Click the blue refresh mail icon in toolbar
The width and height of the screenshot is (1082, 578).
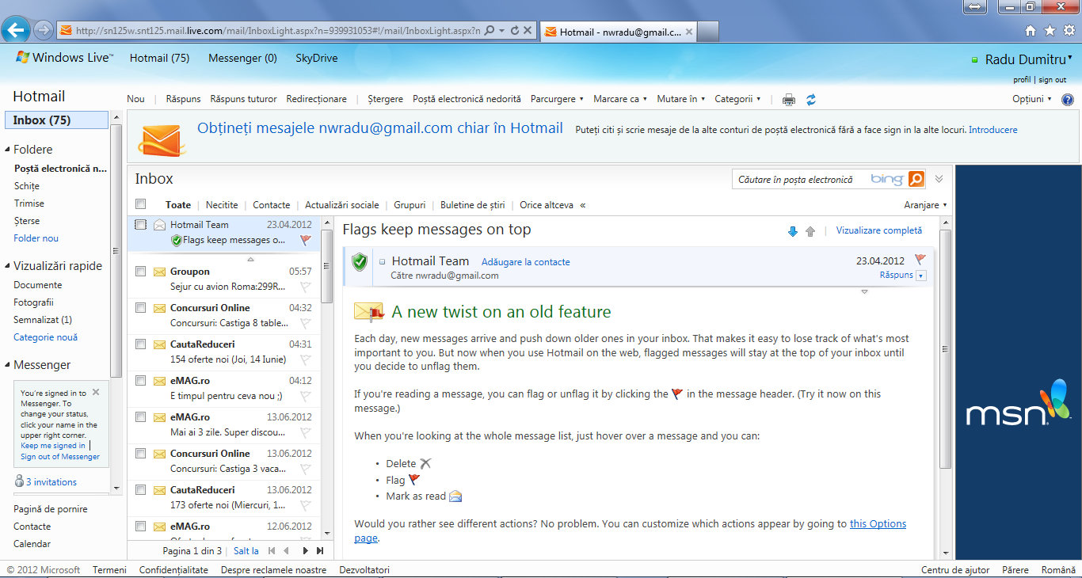pyautogui.click(x=811, y=100)
